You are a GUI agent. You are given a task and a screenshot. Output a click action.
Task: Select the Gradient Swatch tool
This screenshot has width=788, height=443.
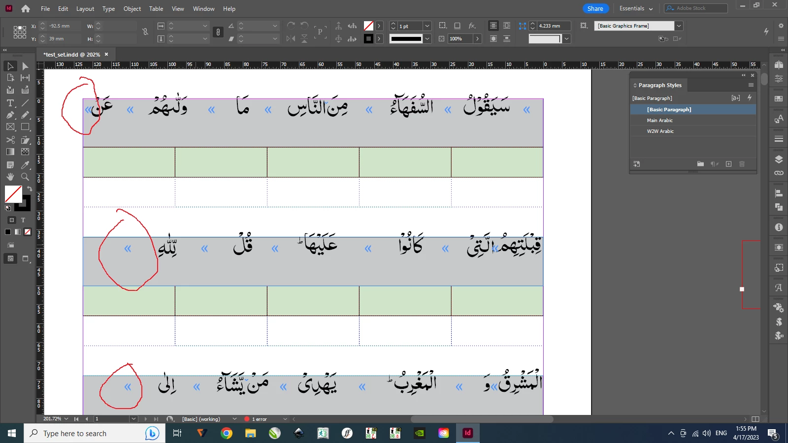(10, 152)
